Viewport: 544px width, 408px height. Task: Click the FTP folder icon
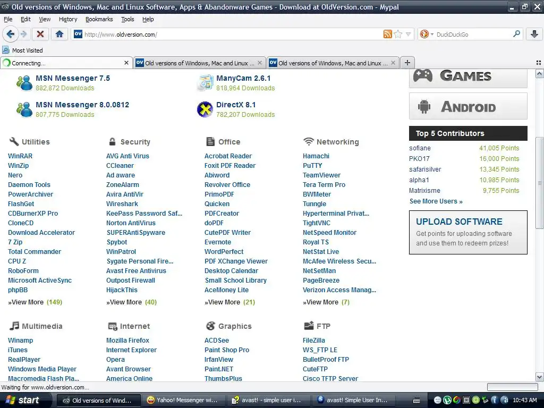coord(309,326)
